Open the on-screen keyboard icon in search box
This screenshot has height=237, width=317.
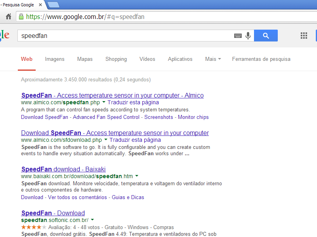238,36
